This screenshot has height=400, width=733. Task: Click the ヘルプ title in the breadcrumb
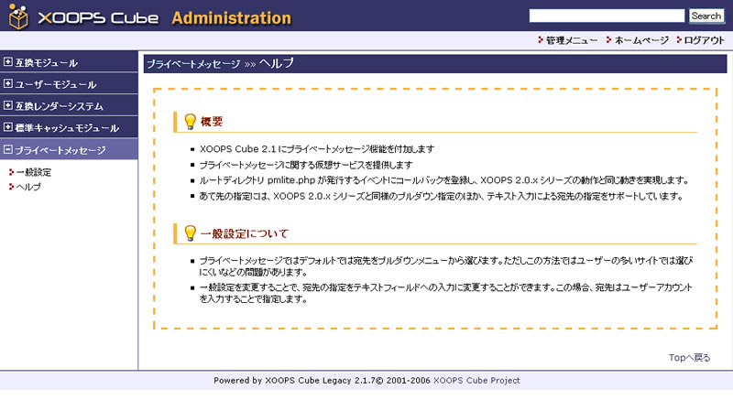coord(277,63)
